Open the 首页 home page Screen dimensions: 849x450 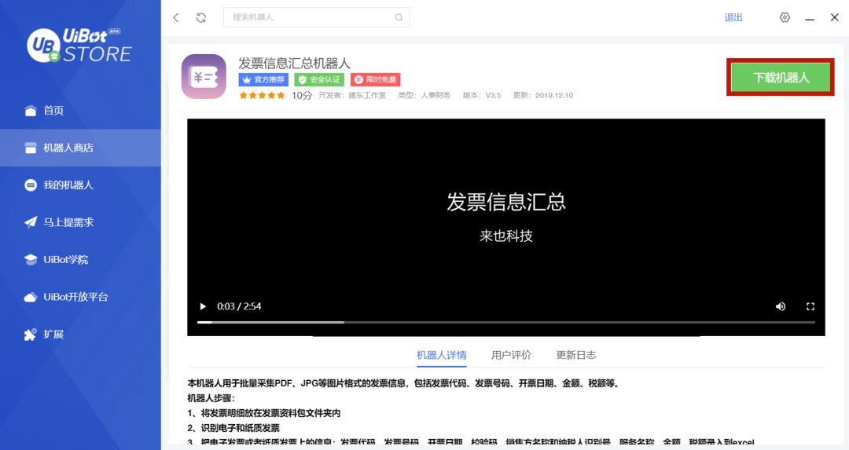point(80,110)
